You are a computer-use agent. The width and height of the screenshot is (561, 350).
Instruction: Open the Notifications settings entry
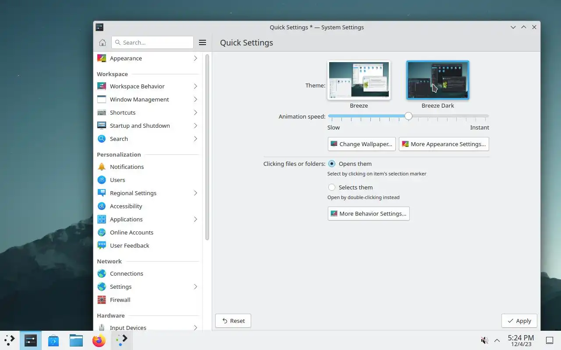pos(148,167)
